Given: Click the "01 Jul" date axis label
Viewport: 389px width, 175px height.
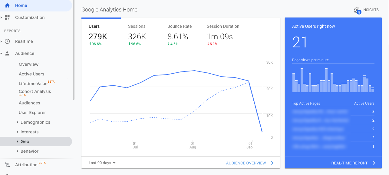Looking at the screenshot, I should click(x=135, y=145).
